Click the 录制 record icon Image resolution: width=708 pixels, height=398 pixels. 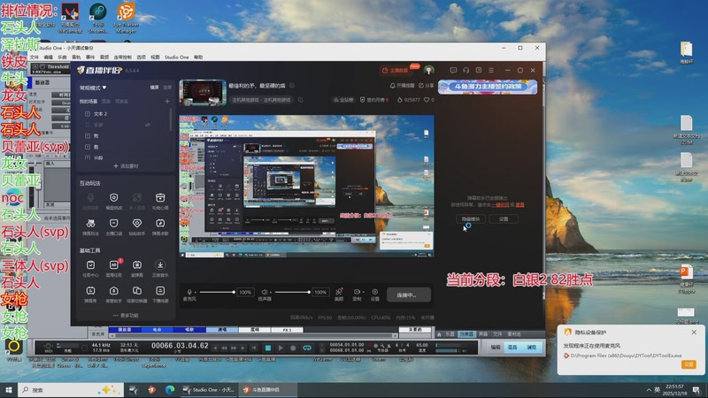[x=357, y=292]
